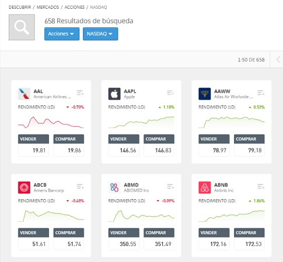Click the Atlas Air Worldwide logo
The height and width of the screenshot is (262, 283).
205,94
